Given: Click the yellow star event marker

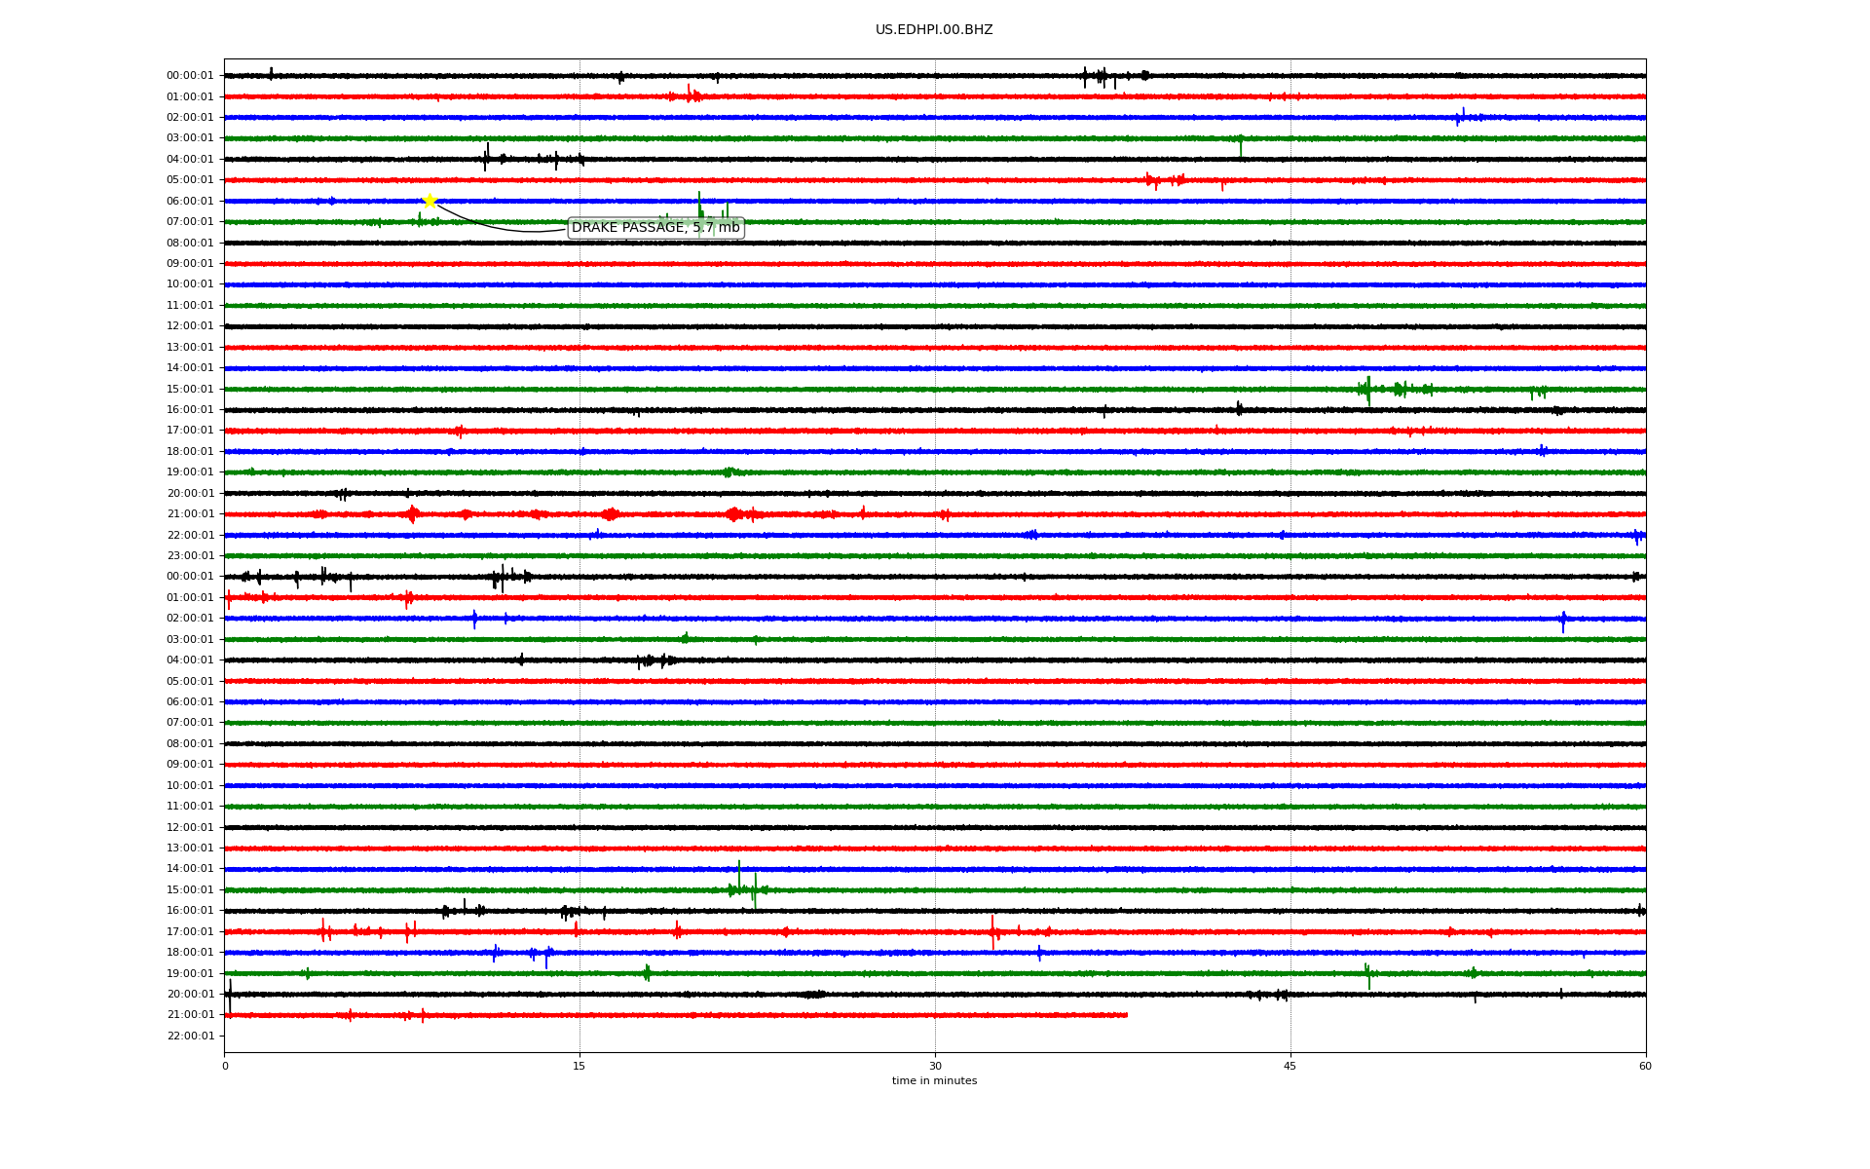Looking at the screenshot, I should tap(430, 201).
